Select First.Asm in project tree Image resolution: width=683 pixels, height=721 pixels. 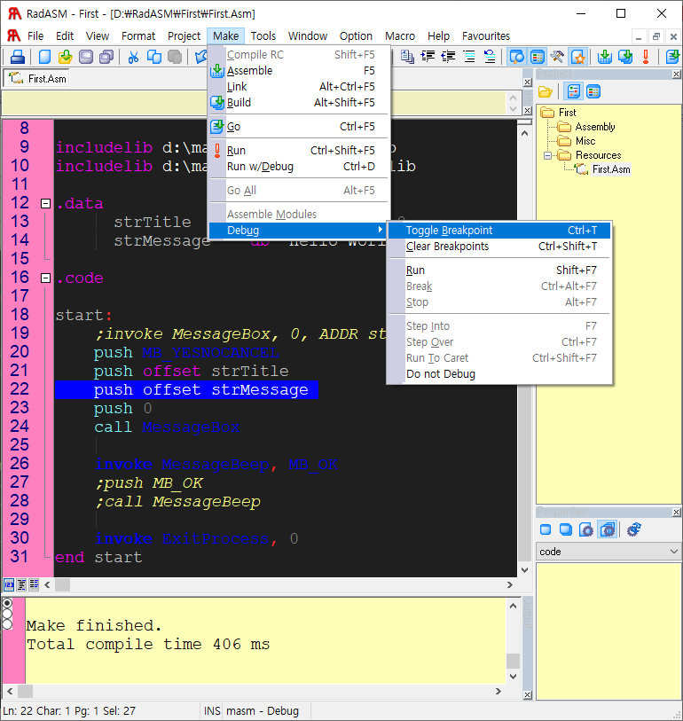click(611, 169)
